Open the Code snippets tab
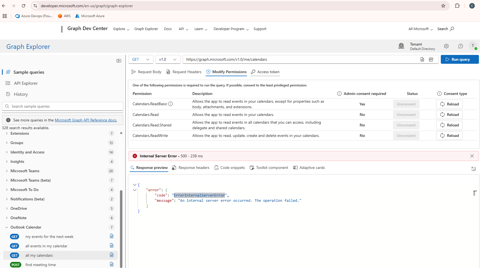480x268 pixels. pyautogui.click(x=230, y=168)
